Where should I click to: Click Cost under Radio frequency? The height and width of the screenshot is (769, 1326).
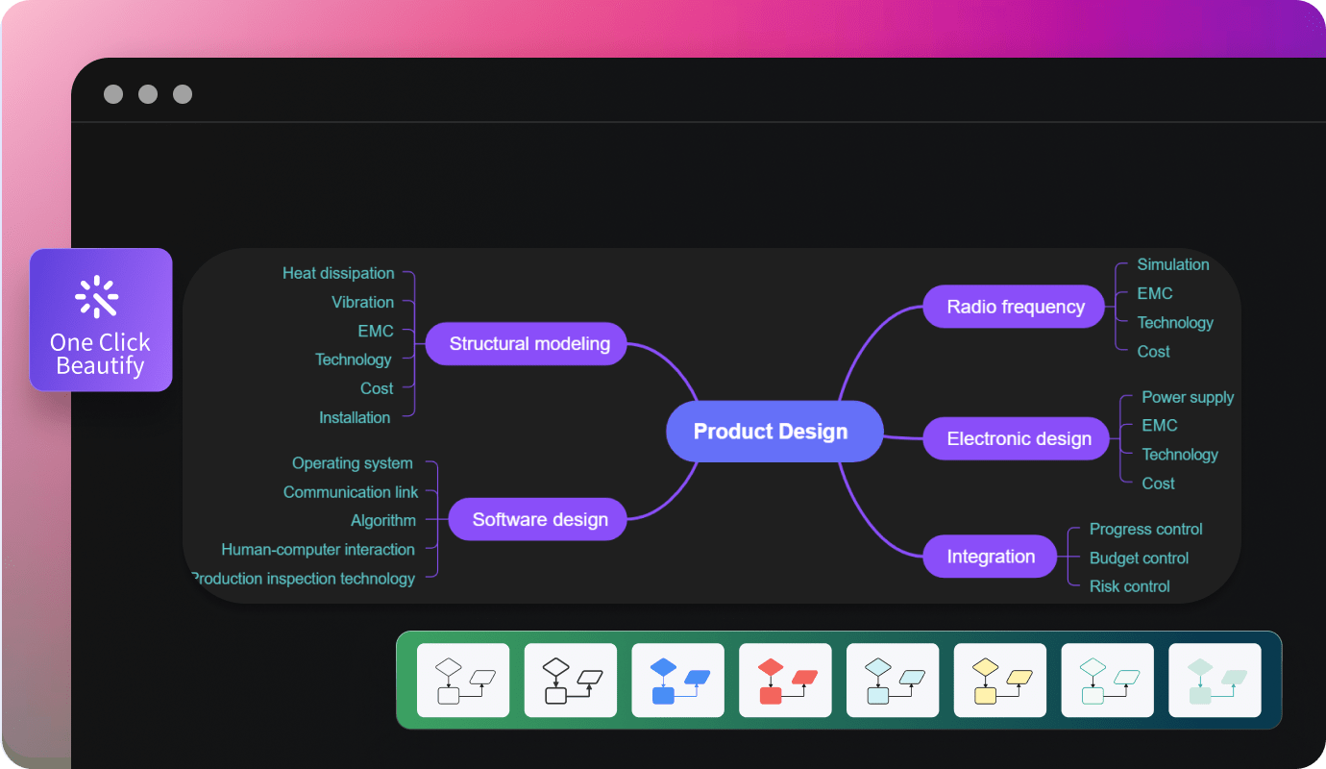click(x=1153, y=352)
